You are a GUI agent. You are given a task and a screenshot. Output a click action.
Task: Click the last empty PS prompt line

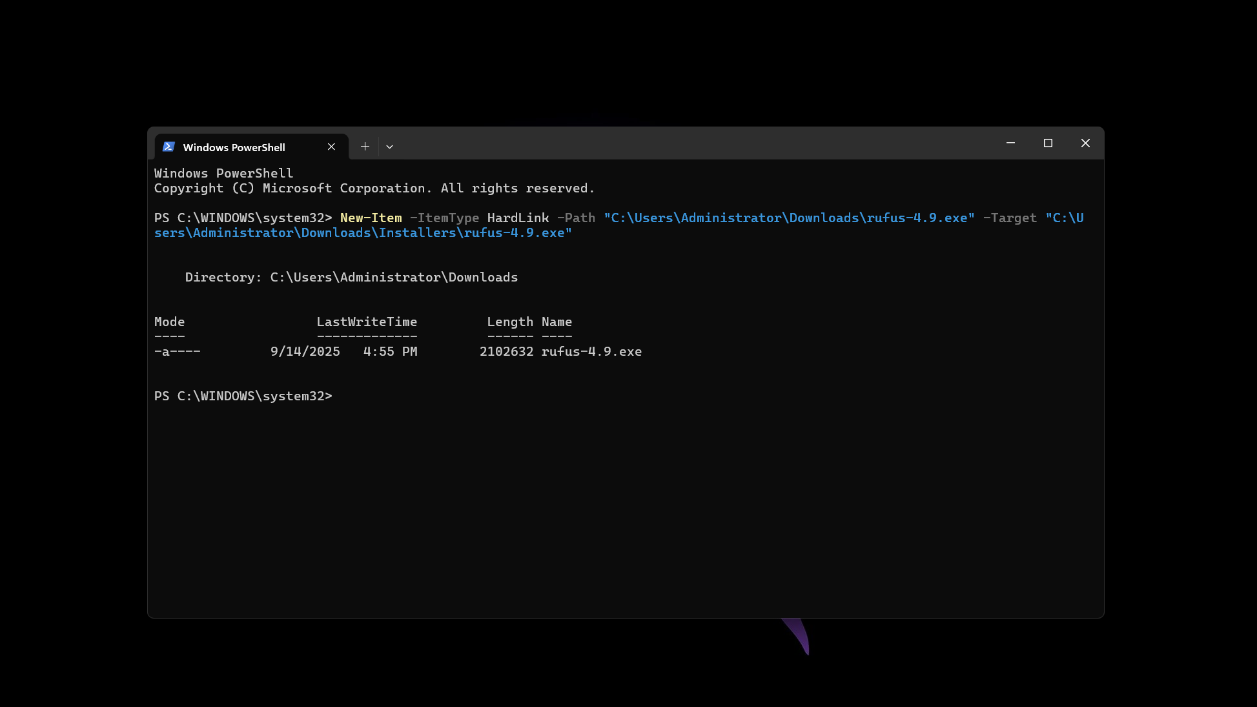click(x=243, y=396)
